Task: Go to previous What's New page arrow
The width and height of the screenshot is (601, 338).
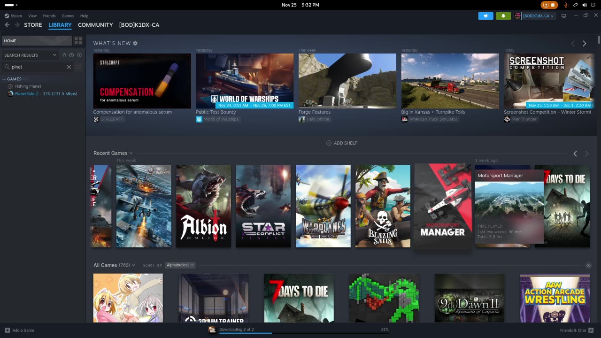Action: (573, 44)
